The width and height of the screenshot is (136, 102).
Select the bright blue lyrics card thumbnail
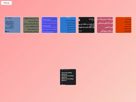(68, 25)
